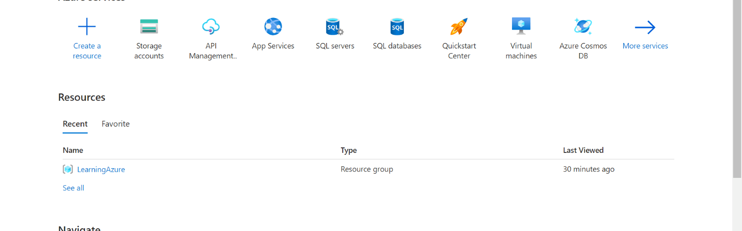Click the Create a resource label

point(87,51)
